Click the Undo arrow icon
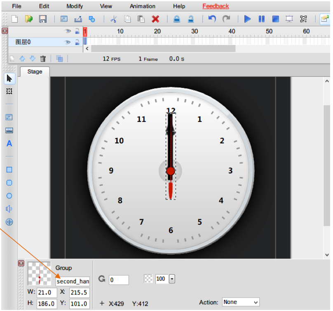 212,19
